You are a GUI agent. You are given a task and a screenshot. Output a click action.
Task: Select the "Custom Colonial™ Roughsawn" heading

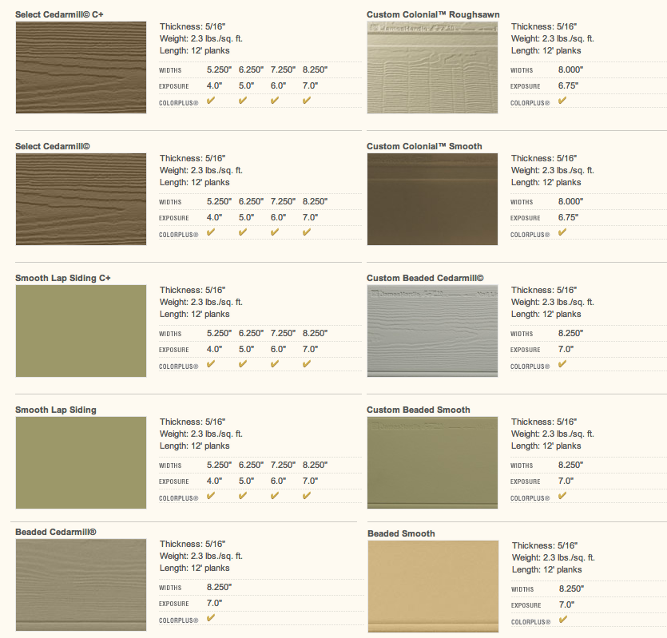click(x=433, y=14)
